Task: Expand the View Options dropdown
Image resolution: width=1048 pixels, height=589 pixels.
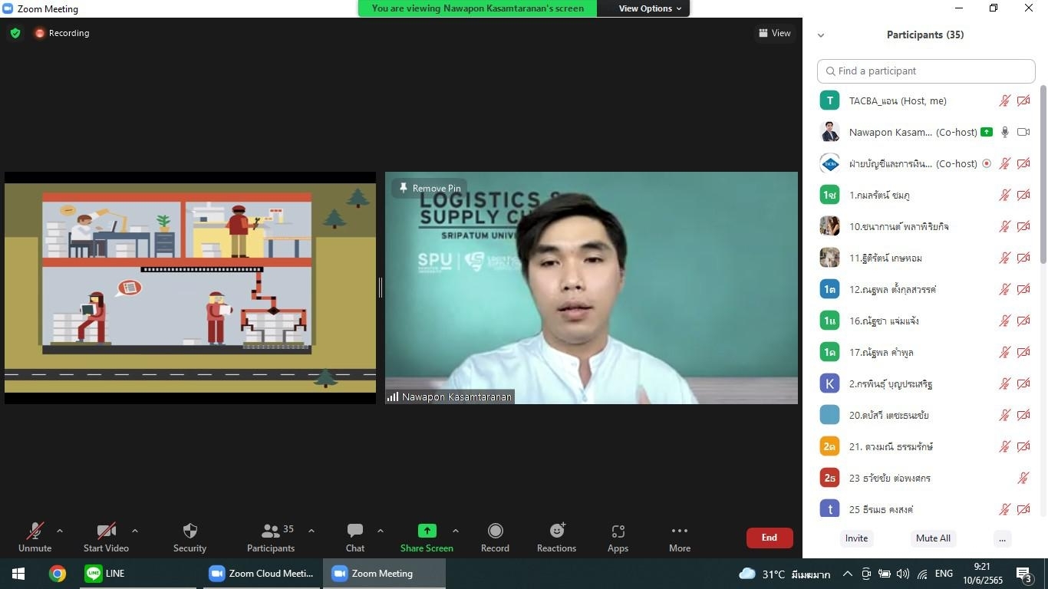Action: (649, 8)
